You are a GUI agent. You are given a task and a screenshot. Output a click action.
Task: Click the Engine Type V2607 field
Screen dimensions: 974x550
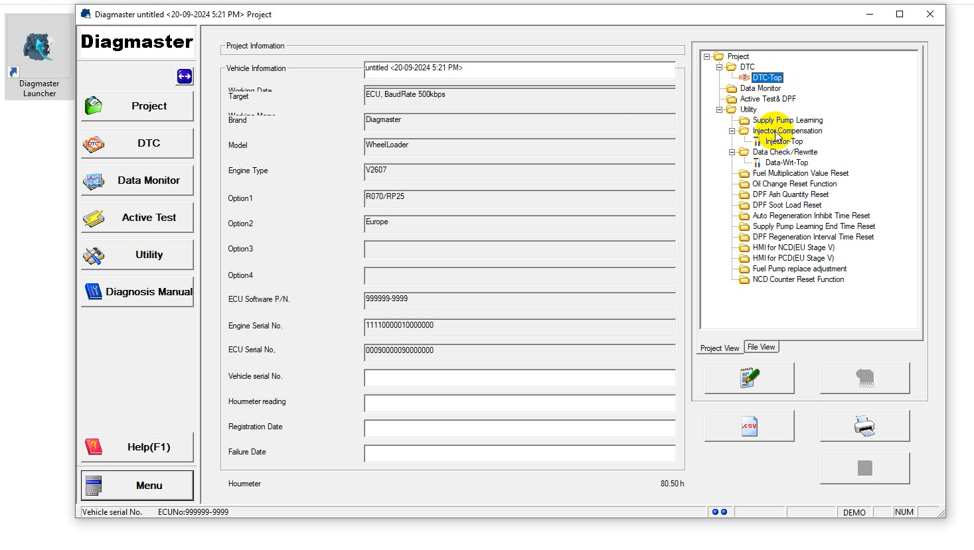pyautogui.click(x=520, y=172)
